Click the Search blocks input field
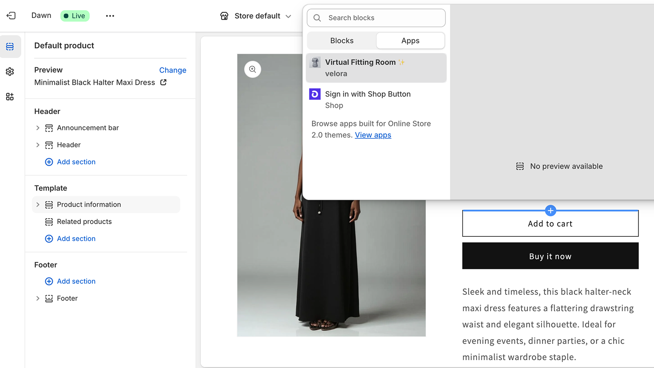 click(376, 18)
